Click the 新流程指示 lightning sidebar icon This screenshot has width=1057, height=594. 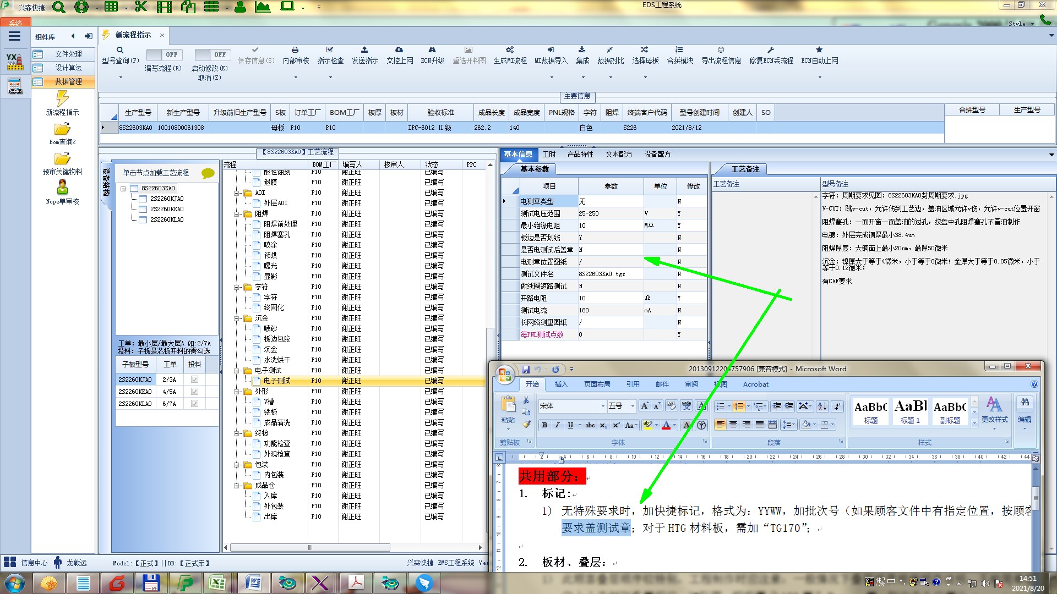coord(62,99)
